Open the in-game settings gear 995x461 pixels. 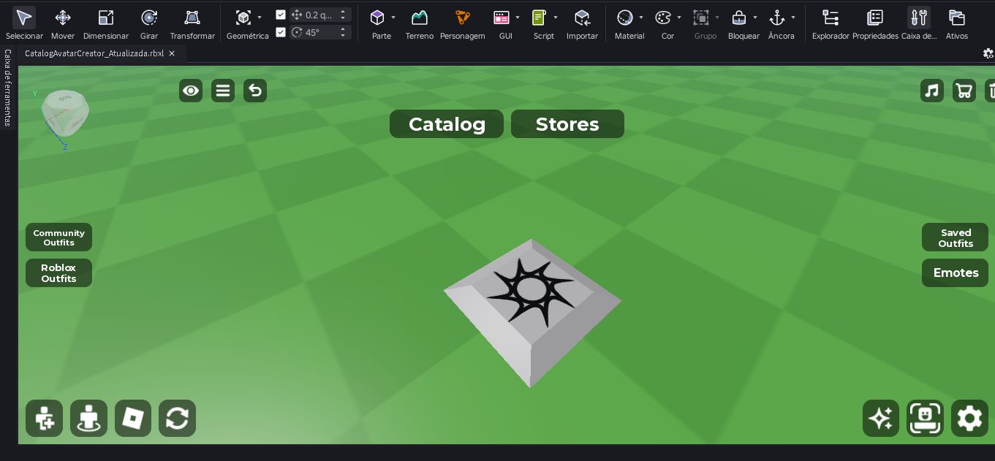coord(969,419)
